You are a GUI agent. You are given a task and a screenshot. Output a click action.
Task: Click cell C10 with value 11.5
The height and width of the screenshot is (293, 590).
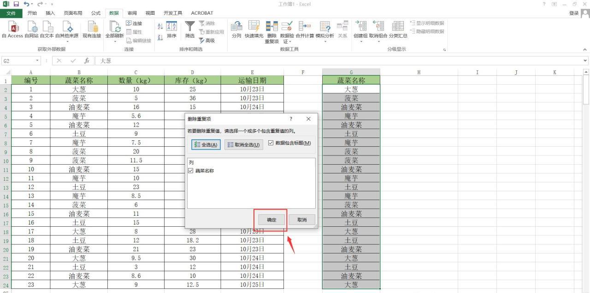click(x=136, y=161)
